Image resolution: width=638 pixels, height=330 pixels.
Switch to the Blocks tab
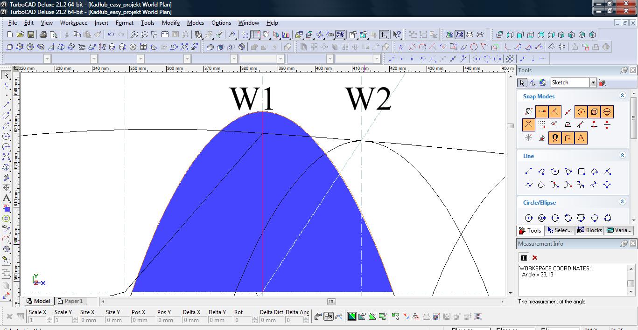(589, 230)
